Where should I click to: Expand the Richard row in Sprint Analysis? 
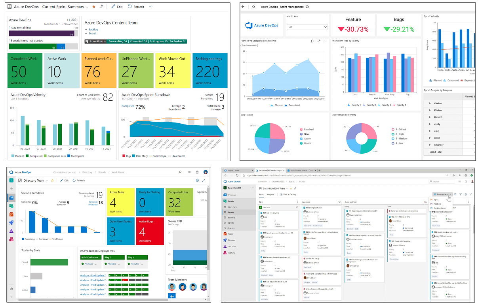pyautogui.click(x=430, y=117)
